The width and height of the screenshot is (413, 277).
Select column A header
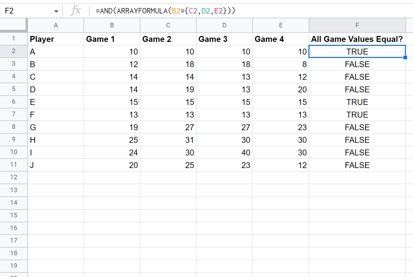click(56, 25)
